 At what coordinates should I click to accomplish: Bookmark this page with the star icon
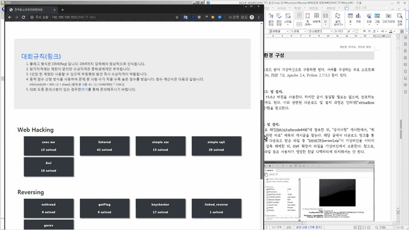pos(177,17)
